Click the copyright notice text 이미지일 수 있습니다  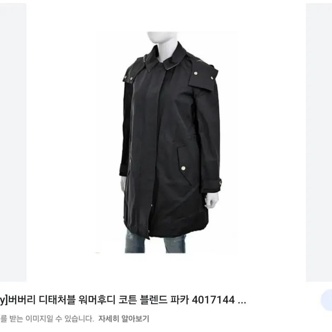[60, 319]
